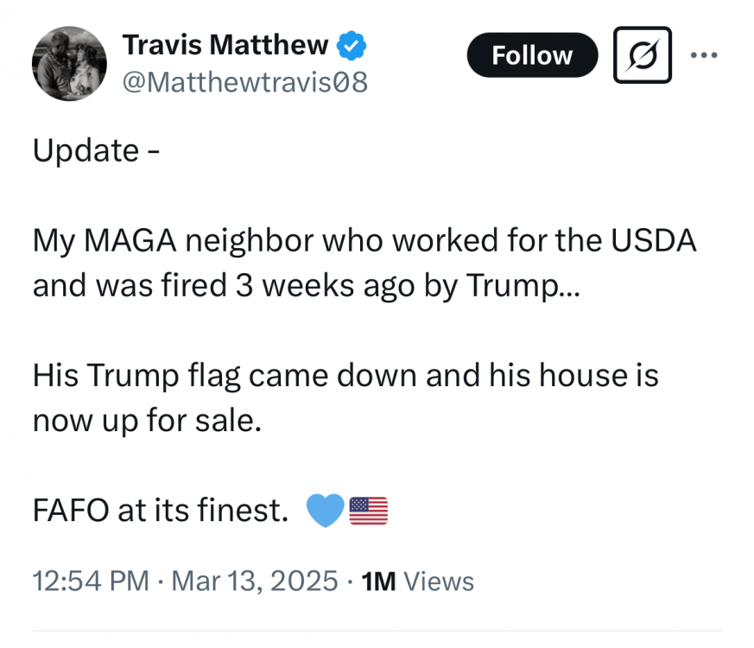Click the "fired 3 weeks ago" line
Screen dimensions: 754x648
(x=307, y=285)
